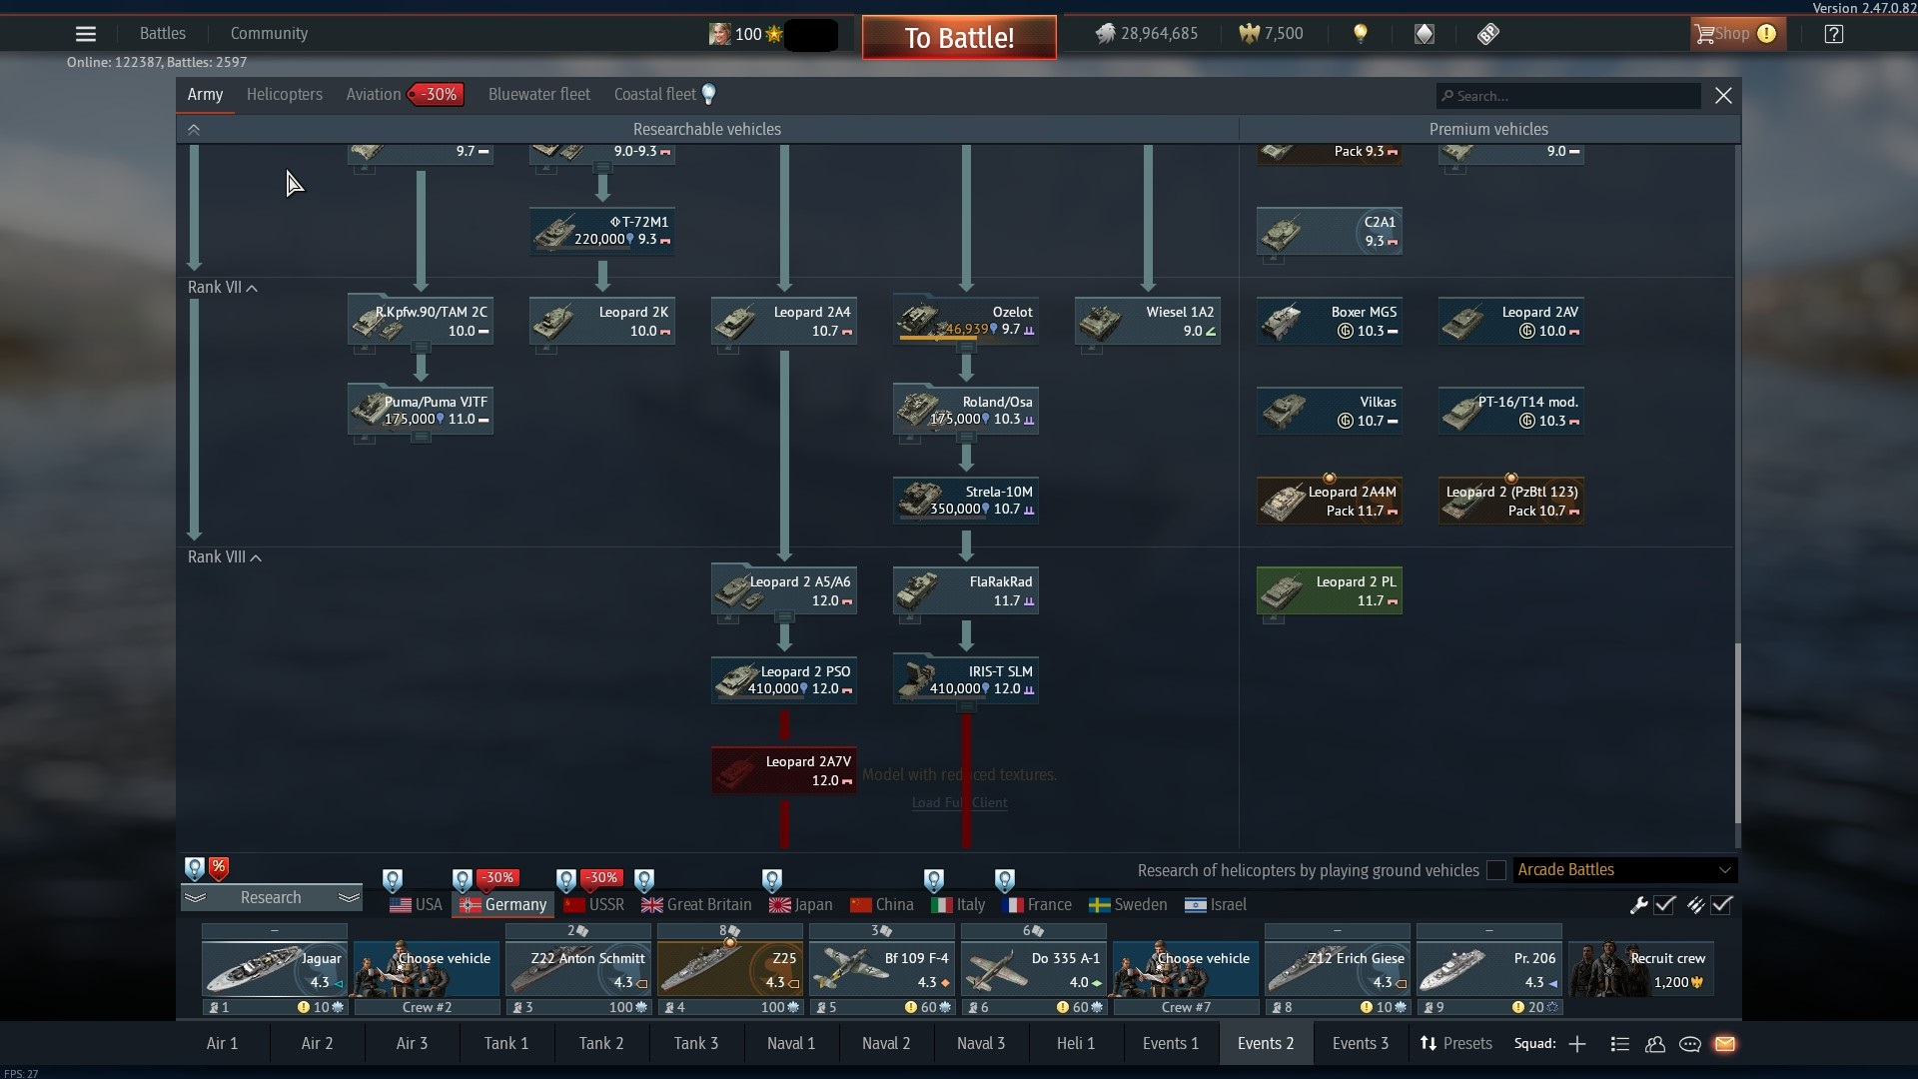Add squad member with plus icon
The height and width of the screenshot is (1079, 1918).
tap(1577, 1044)
